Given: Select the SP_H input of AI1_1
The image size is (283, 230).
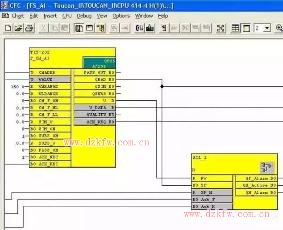Looking at the screenshot, I should click(x=212, y=192).
